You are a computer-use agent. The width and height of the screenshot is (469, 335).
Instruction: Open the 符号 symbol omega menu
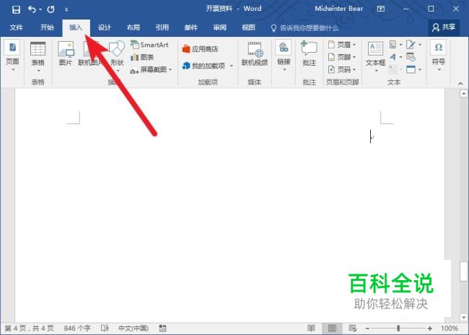(439, 56)
